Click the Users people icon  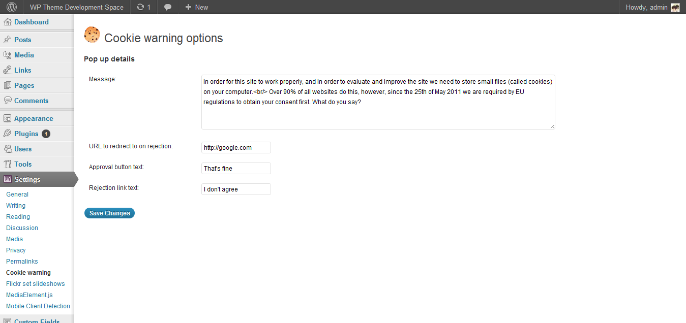pos(8,149)
